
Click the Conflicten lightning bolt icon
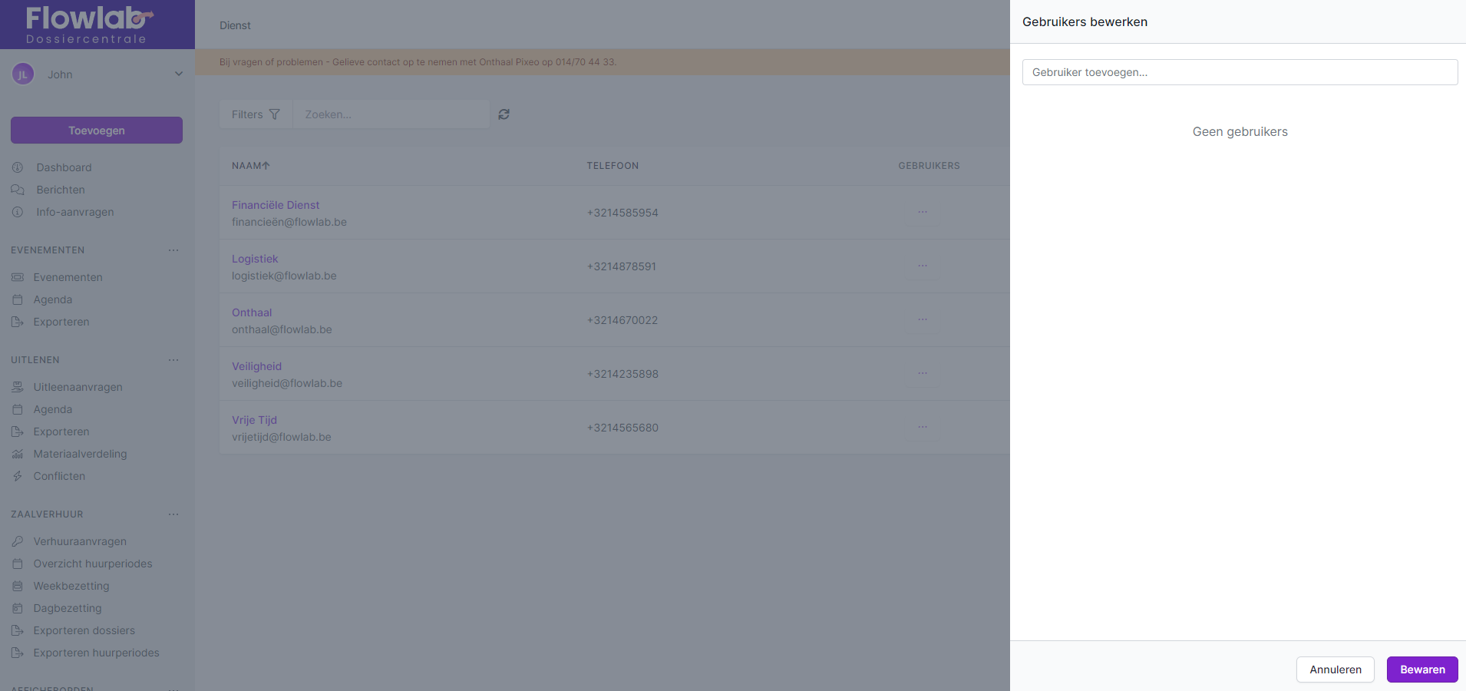tap(18, 476)
